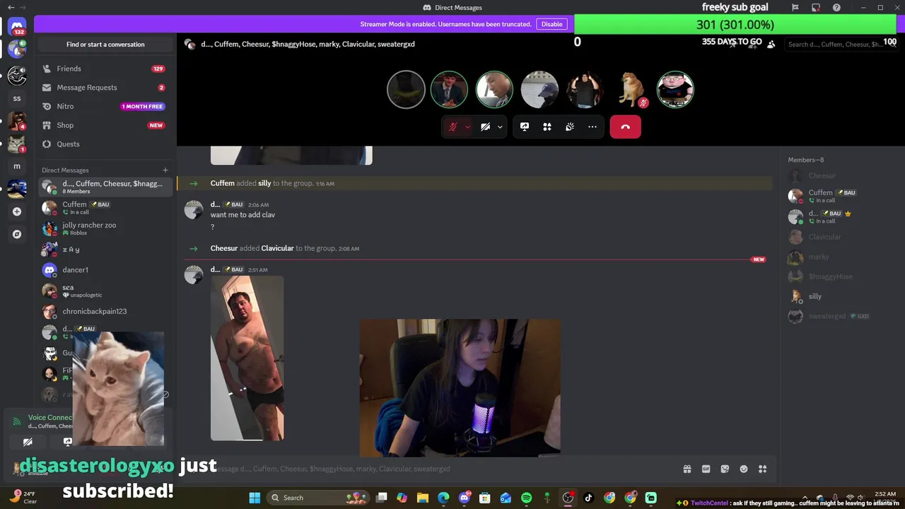Open the Friends page

[x=105, y=69]
